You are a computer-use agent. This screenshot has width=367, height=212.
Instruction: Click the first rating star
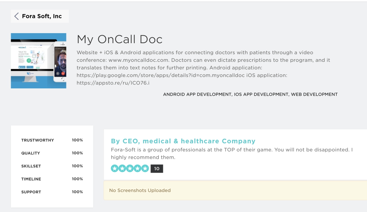[114, 168]
